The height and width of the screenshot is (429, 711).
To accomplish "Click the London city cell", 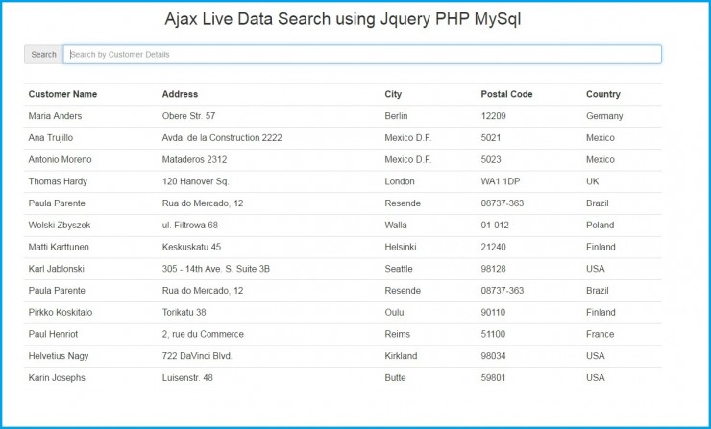I will pos(400,181).
